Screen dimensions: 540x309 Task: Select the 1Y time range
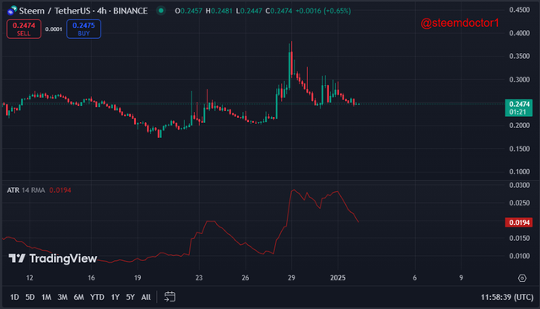tap(115, 297)
